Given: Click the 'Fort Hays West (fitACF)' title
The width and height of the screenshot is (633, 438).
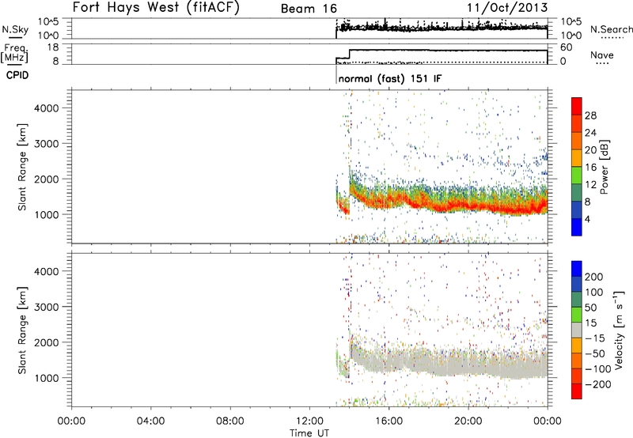Looking at the screenshot, I should click(x=156, y=7).
